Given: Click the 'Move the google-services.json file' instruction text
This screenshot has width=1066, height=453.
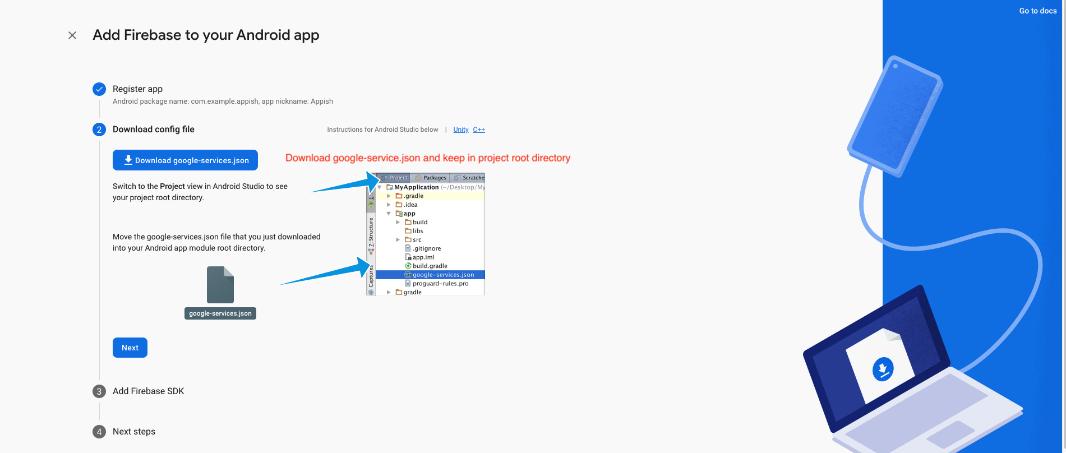Looking at the screenshot, I should (x=216, y=242).
